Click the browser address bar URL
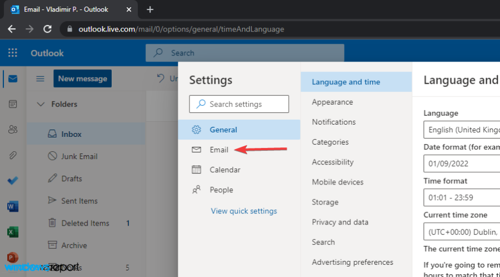This screenshot has height=277, width=500. click(181, 29)
